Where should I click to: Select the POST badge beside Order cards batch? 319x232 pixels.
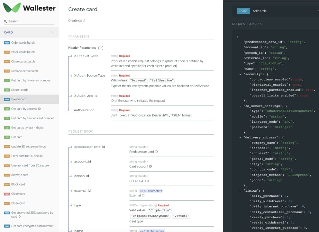coord(7,42)
